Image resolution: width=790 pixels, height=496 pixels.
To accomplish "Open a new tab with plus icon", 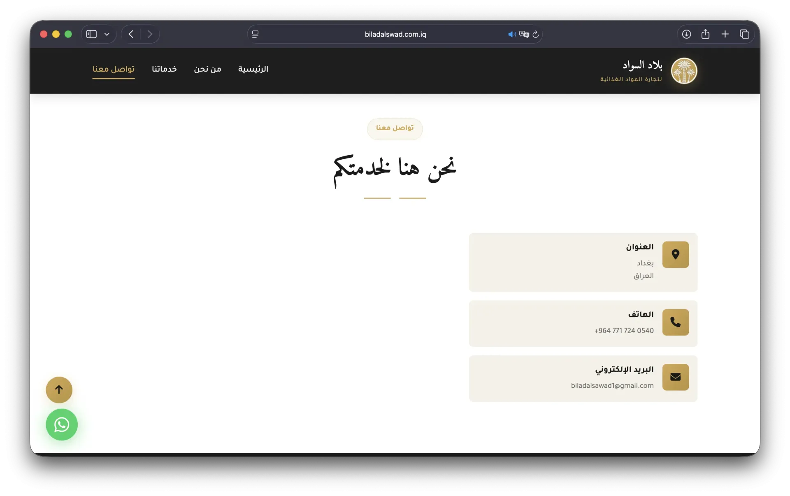I will [x=725, y=34].
